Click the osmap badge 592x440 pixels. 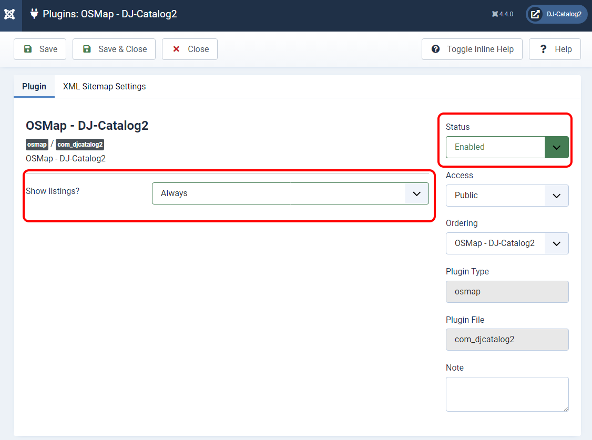click(37, 145)
